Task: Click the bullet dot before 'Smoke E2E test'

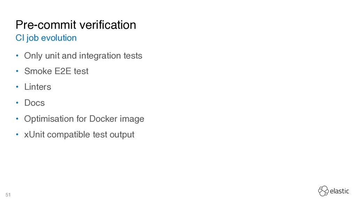Action: (x=17, y=71)
